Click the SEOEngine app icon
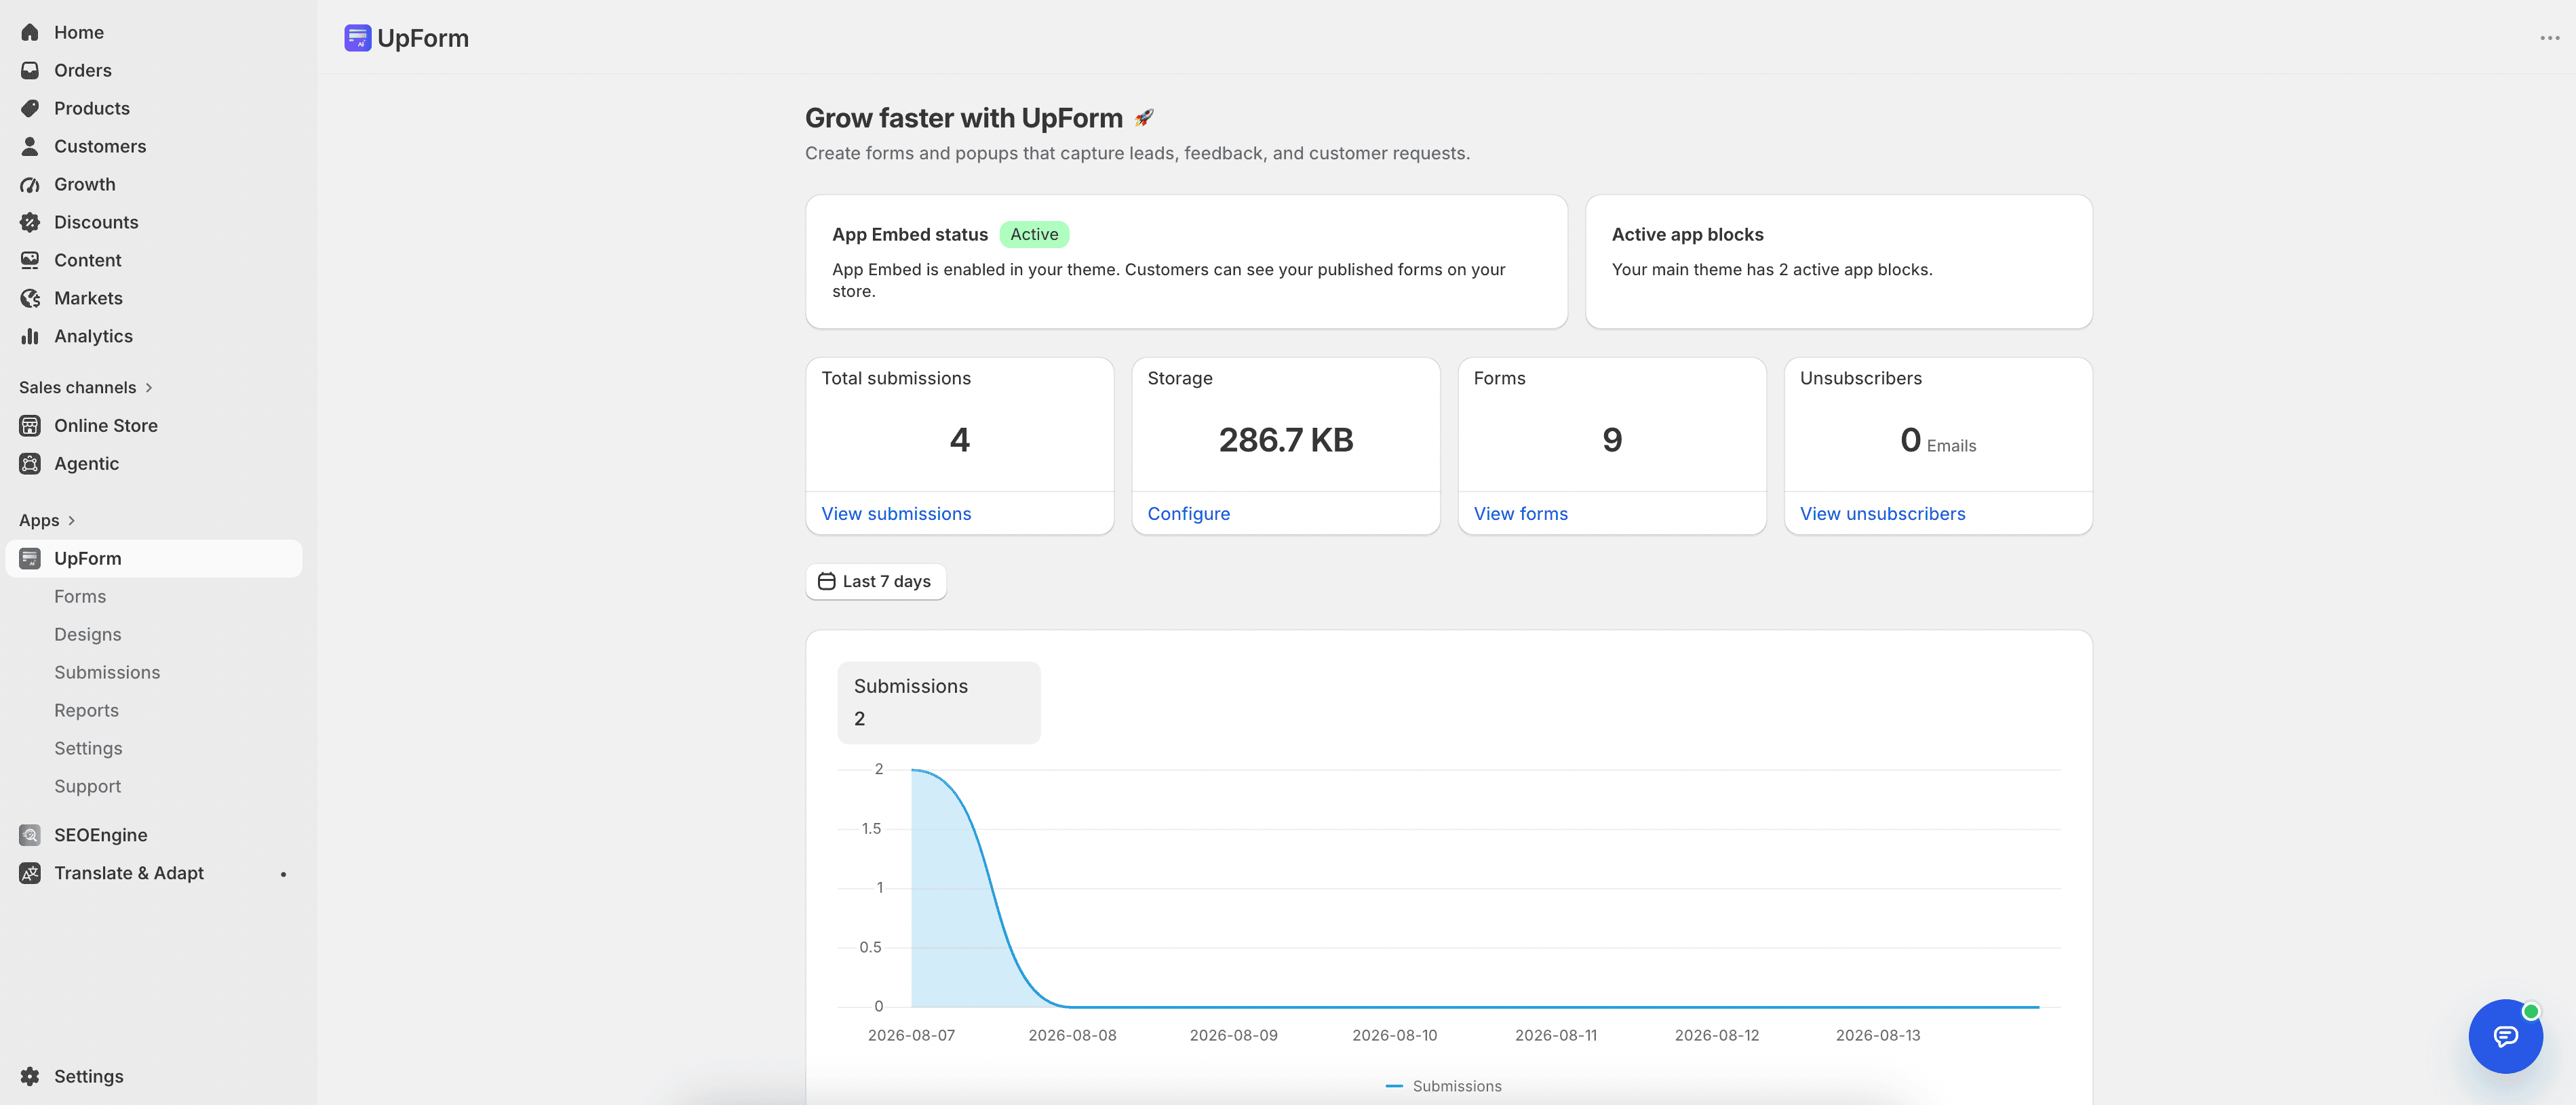2576x1105 pixels. coord(30,835)
